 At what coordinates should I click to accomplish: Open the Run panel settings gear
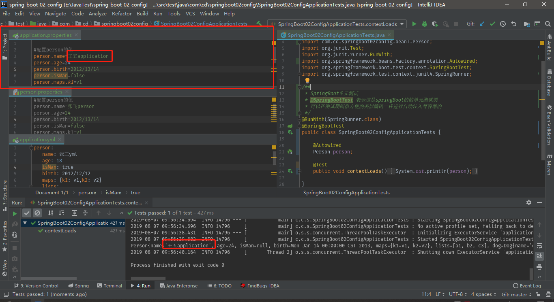point(529,202)
